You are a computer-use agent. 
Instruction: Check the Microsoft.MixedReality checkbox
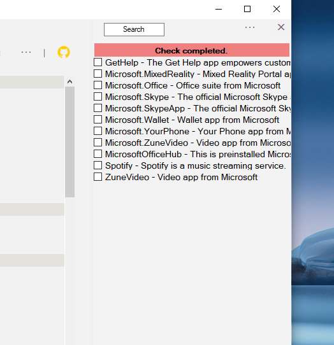98,74
